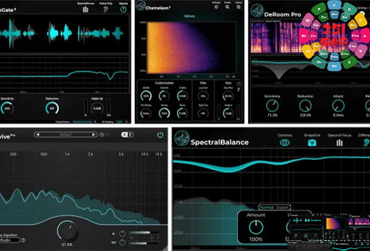This screenshot has width=370, height=251.
Task: Click the 5 k frequency label in Revive
Action: pyautogui.click(x=121, y=154)
